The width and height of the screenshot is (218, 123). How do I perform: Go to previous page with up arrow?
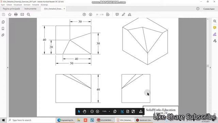(x=84, y=14)
